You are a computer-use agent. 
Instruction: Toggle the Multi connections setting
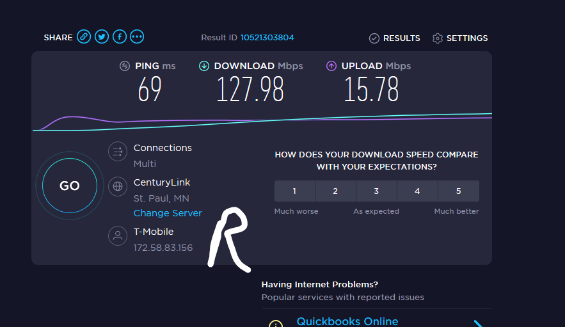[x=145, y=164]
